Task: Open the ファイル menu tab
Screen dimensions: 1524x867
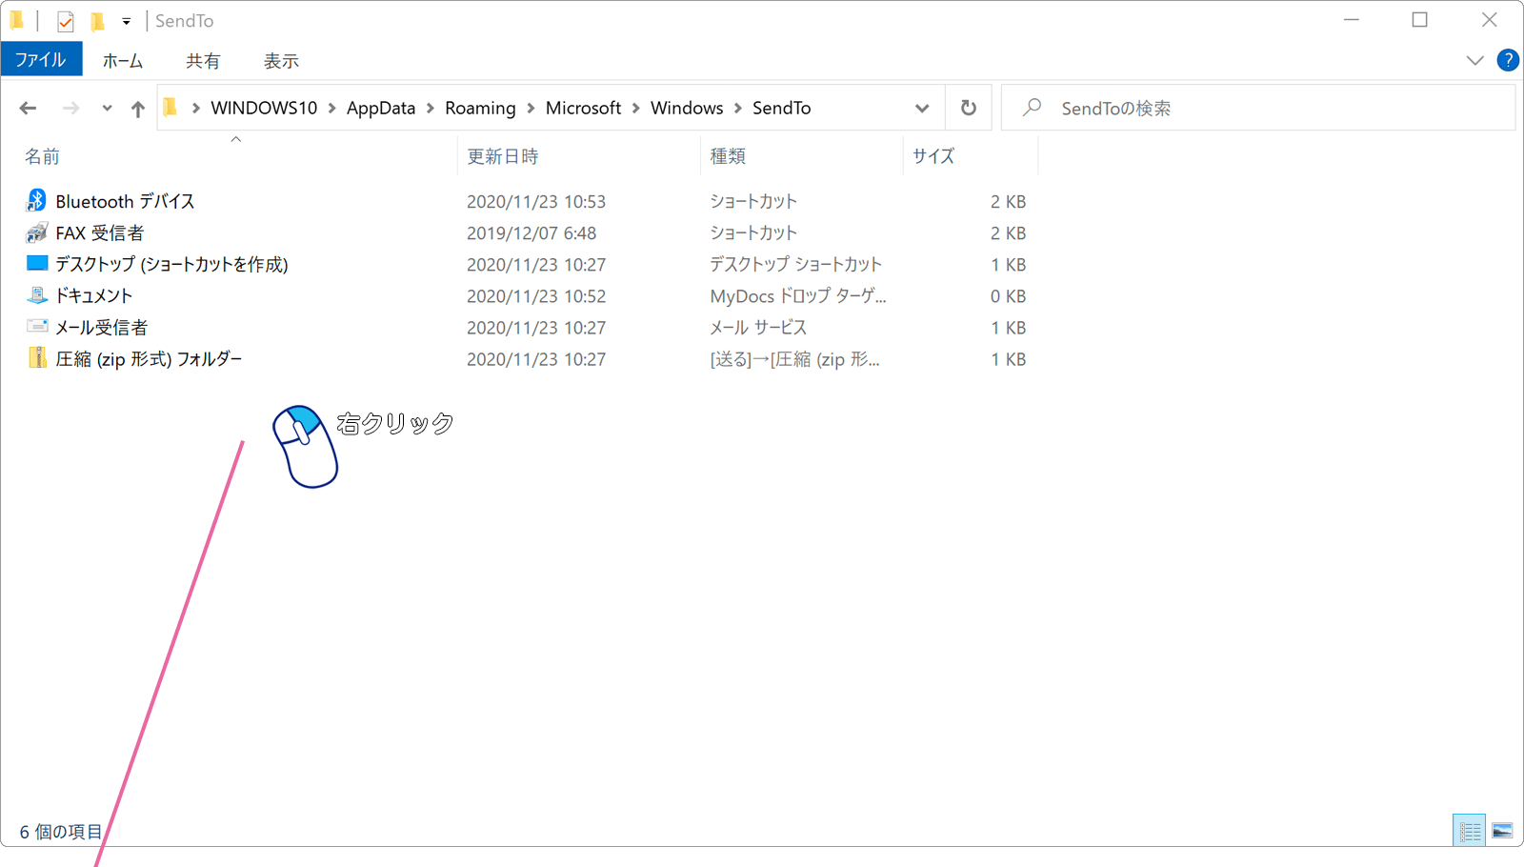Action: tap(41, 59)
